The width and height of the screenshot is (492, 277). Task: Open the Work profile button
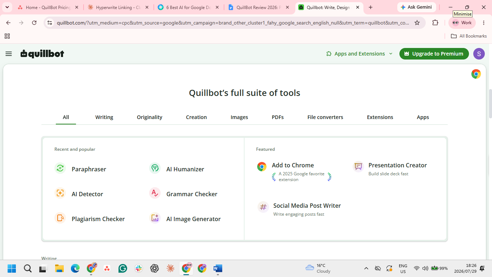pos(462,23)
